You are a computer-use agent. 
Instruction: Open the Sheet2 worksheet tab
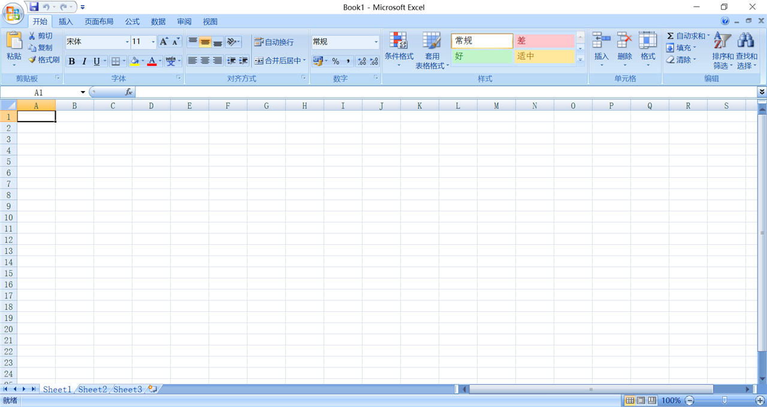pos(93,389)
